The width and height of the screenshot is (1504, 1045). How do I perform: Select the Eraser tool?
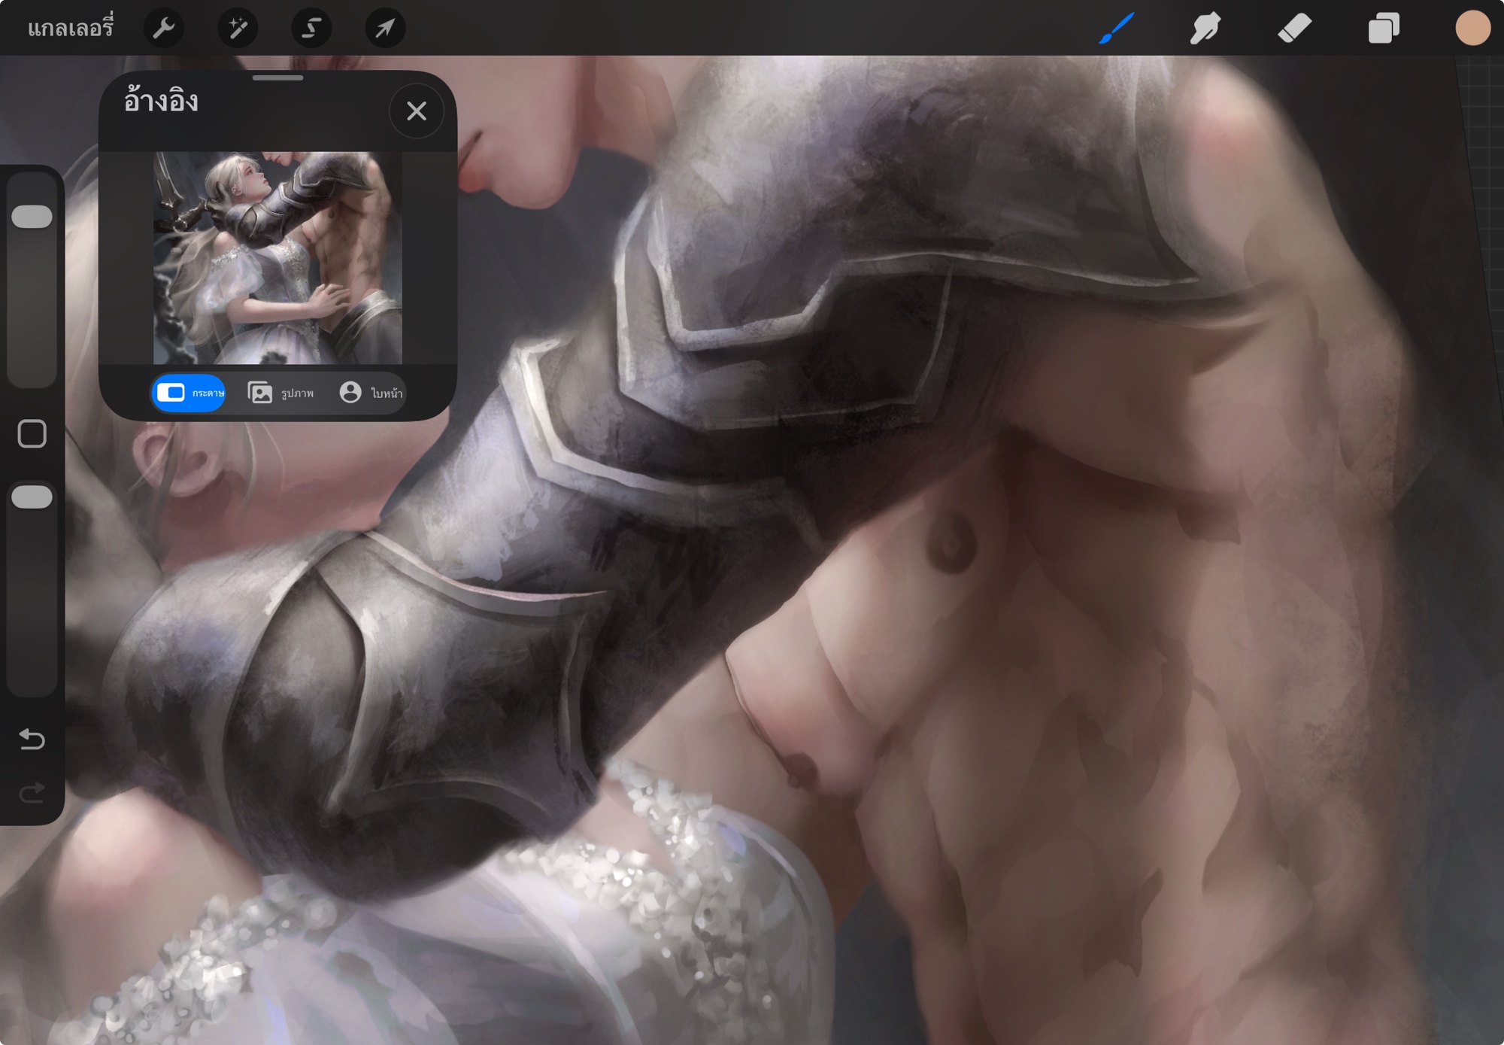[x=1294, y=29]
